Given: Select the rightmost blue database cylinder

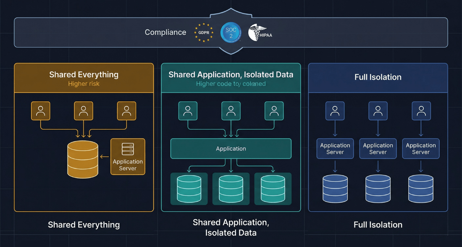Looking at the screenshot, I should [421, 189].
